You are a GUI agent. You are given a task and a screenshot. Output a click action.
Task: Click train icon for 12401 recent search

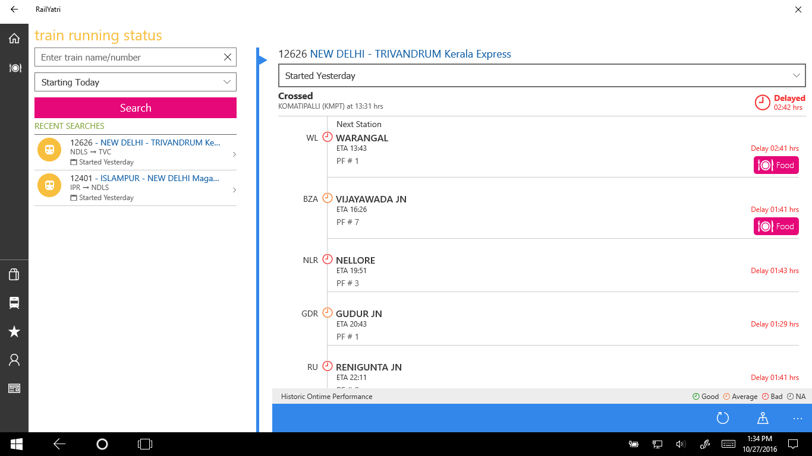click(49, 185)
